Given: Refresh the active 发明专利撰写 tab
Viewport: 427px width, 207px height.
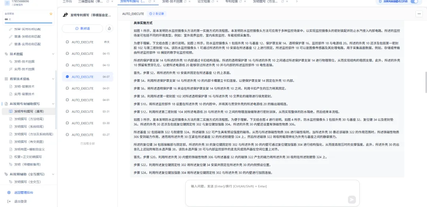Looking at the screenshot, I should click(x=150, y=1).
